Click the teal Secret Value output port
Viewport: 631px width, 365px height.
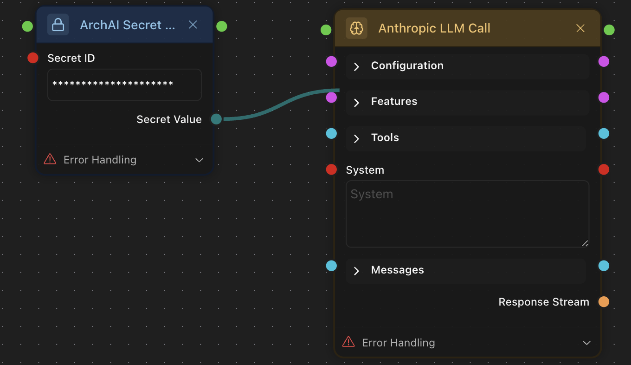coord(216,119)
